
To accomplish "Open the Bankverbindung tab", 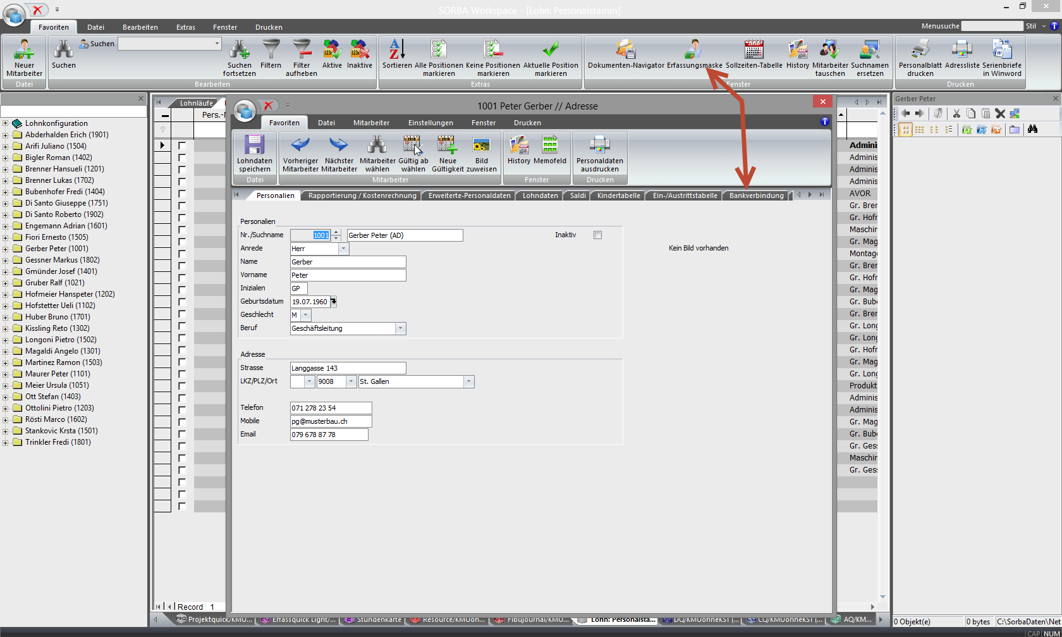I will (756, 195).
